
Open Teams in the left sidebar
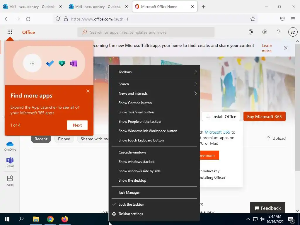point(10,162)
